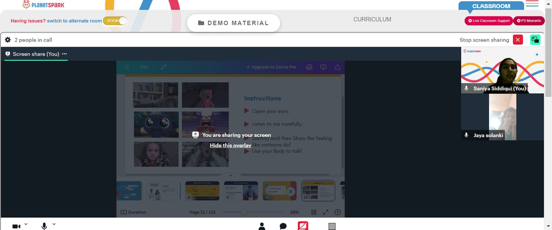Open the call settings gear
Viewport: 552px width, 230px height.
click(x=8, y=40)
